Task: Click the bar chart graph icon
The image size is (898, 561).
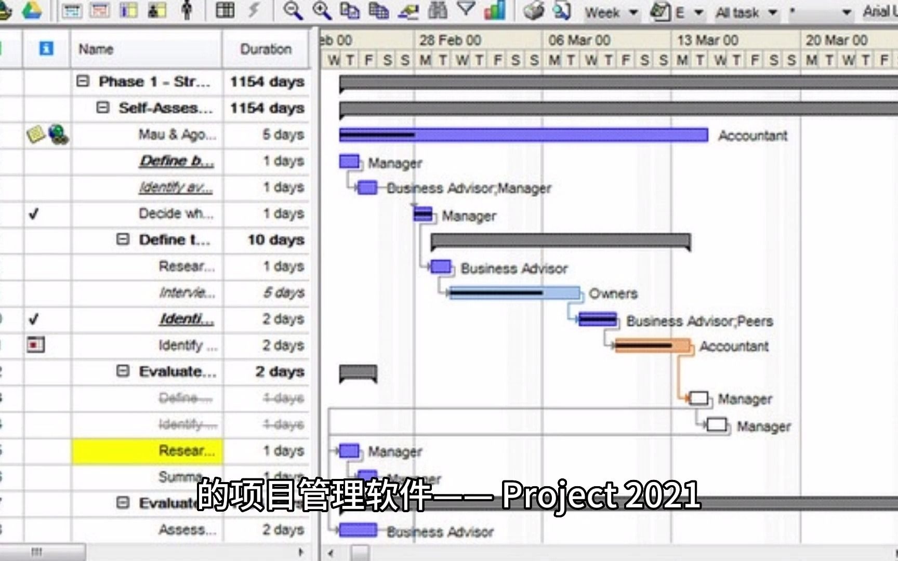Action: point(494,10)
